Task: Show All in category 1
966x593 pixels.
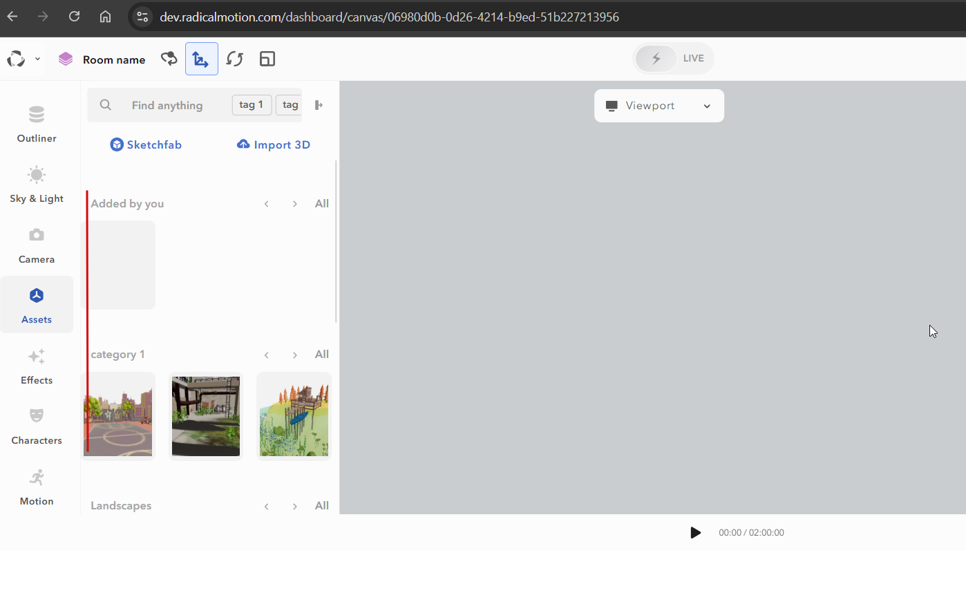Action: (x=322, y=355)
